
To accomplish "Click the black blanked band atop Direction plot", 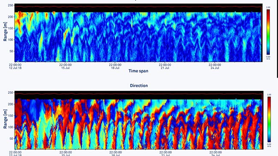I will pos(139,95).
